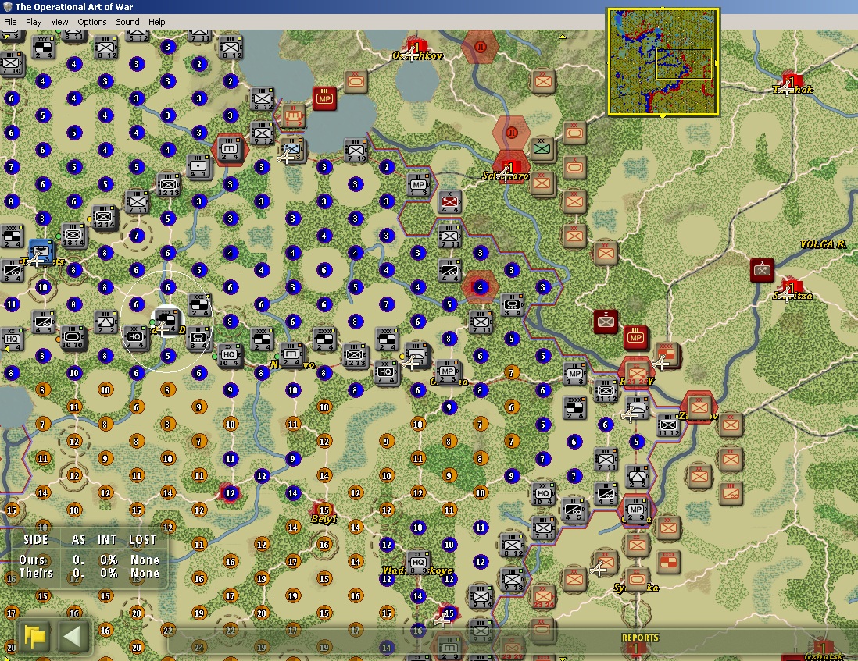Screen dimensions: 858x661
Task: Open the Sound menu
Action: [x=127, y=22]
